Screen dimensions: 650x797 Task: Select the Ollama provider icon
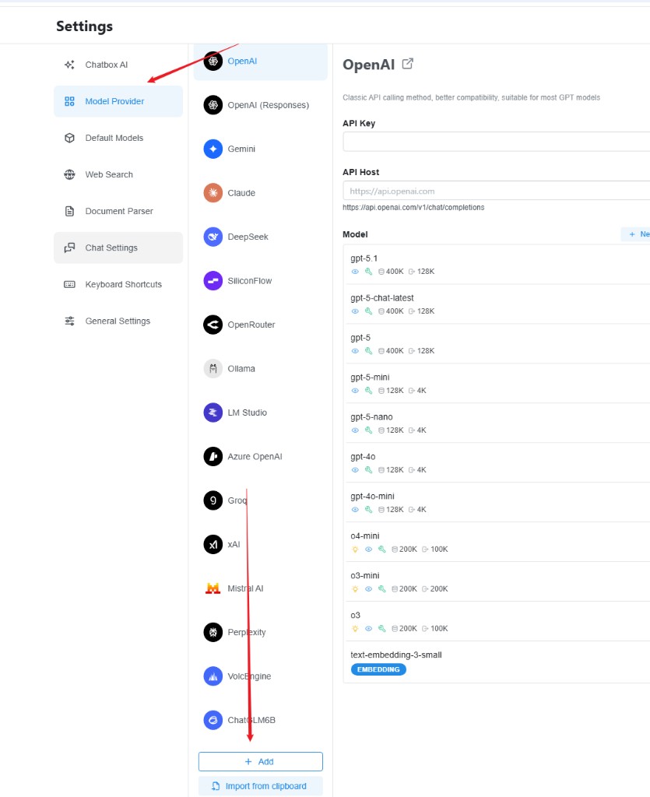(213, 369)
